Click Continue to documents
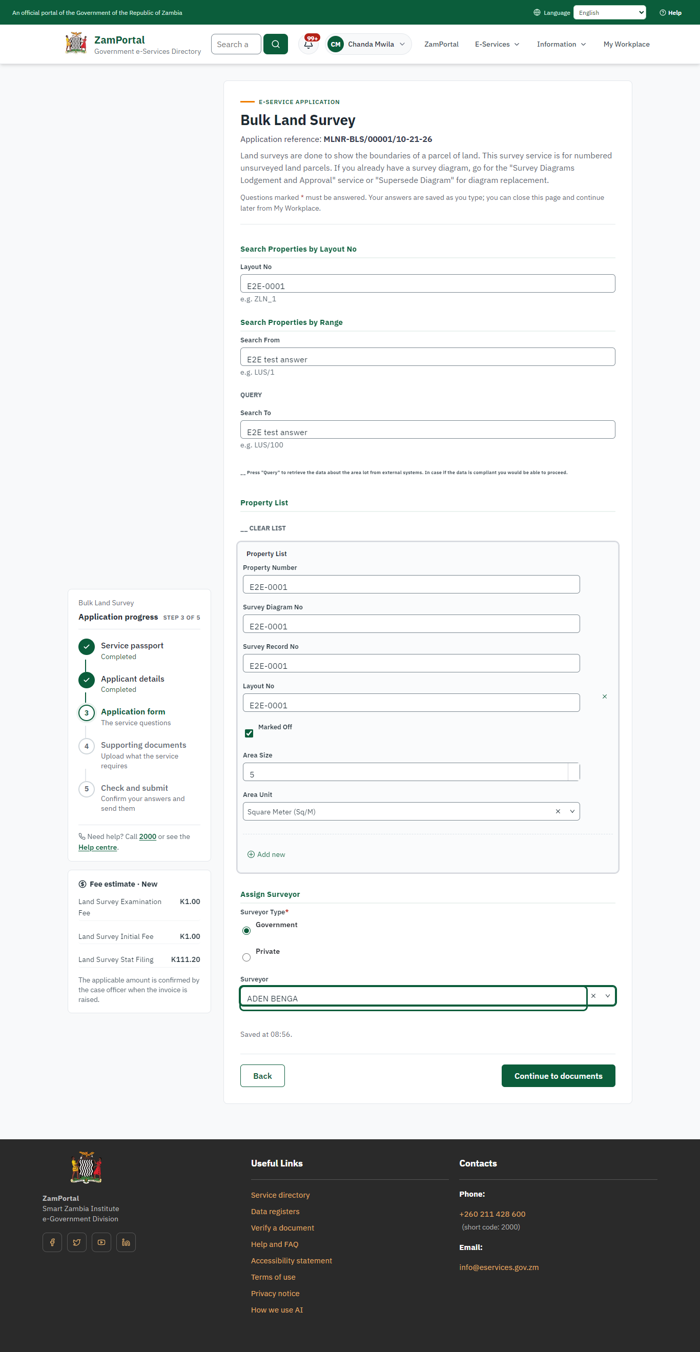Image resolution: width=700 pixels, height=1352 pixels. point(559,1076)
